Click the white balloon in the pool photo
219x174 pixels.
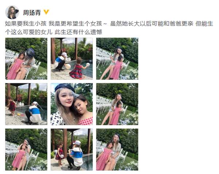(x=68, y=67)
